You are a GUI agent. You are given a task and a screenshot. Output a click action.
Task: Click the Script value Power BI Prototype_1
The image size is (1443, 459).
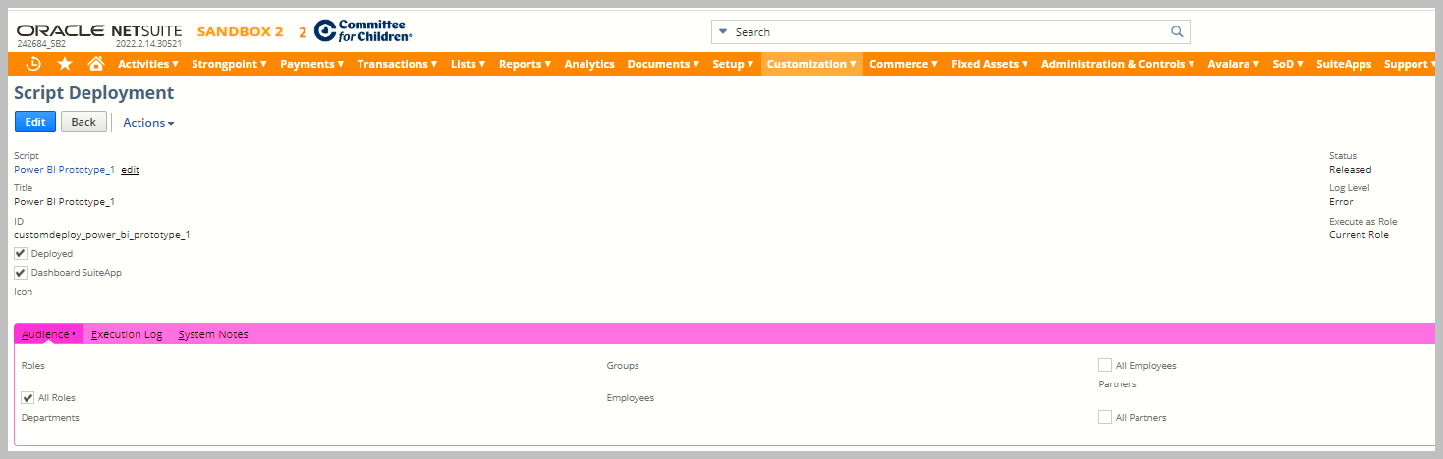coord(64,170)
